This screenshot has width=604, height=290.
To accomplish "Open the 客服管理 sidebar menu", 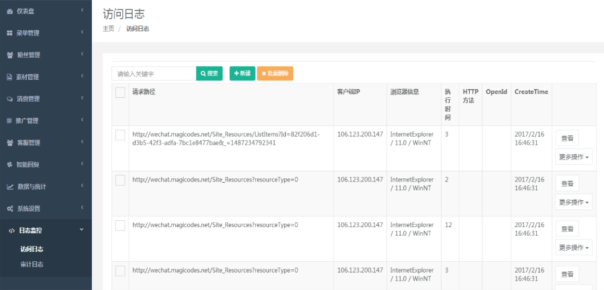I will click(x=46, y=143).
